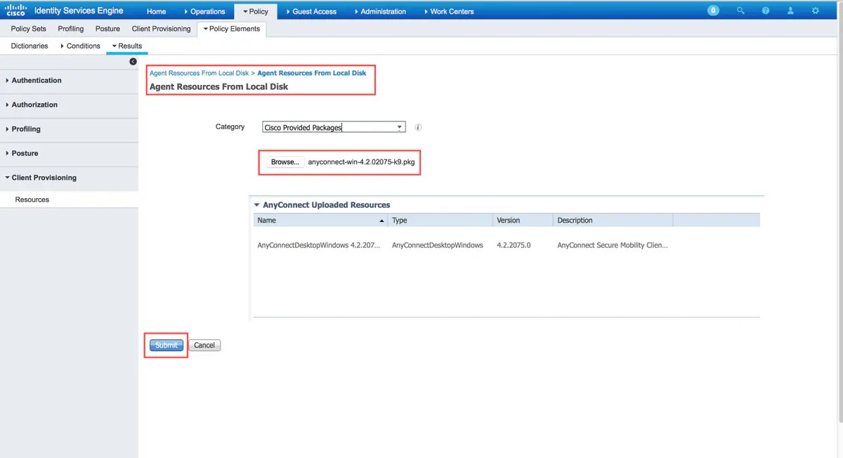Open the Dictionaries tab
This screenshot has width=843, height=458.
30,46
